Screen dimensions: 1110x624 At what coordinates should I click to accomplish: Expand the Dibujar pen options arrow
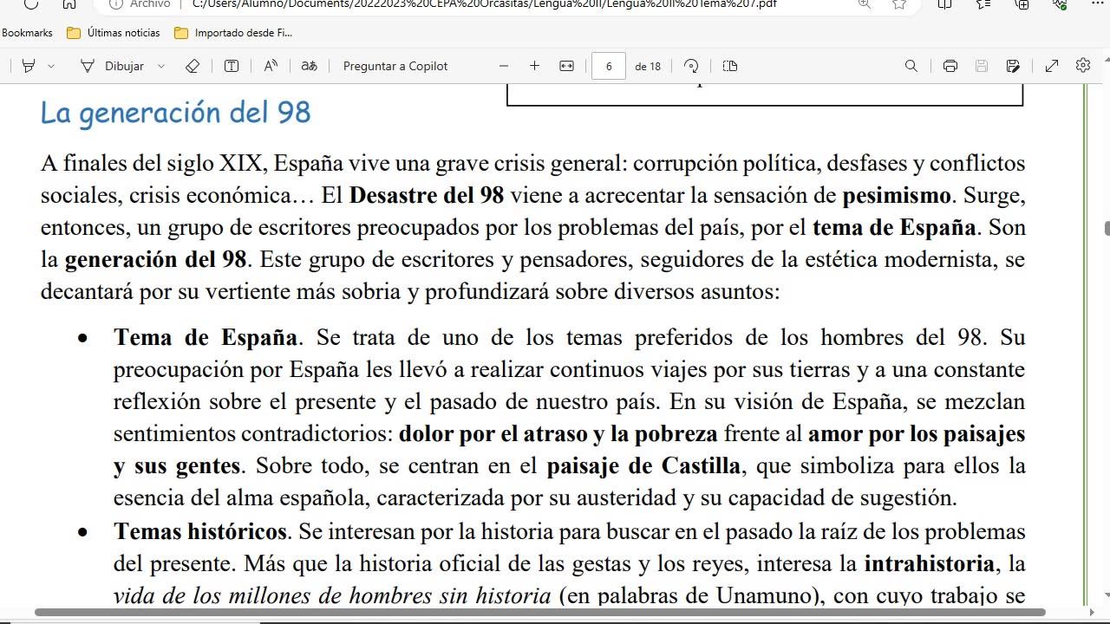pyautogui.click(x=161, y=66)
